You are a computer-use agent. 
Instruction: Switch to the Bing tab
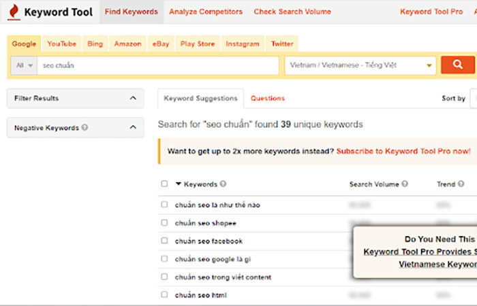pyautogui.click(x=95, y=44)
